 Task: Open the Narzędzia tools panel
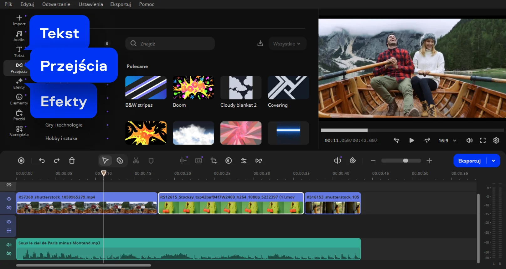click(19, 131)
